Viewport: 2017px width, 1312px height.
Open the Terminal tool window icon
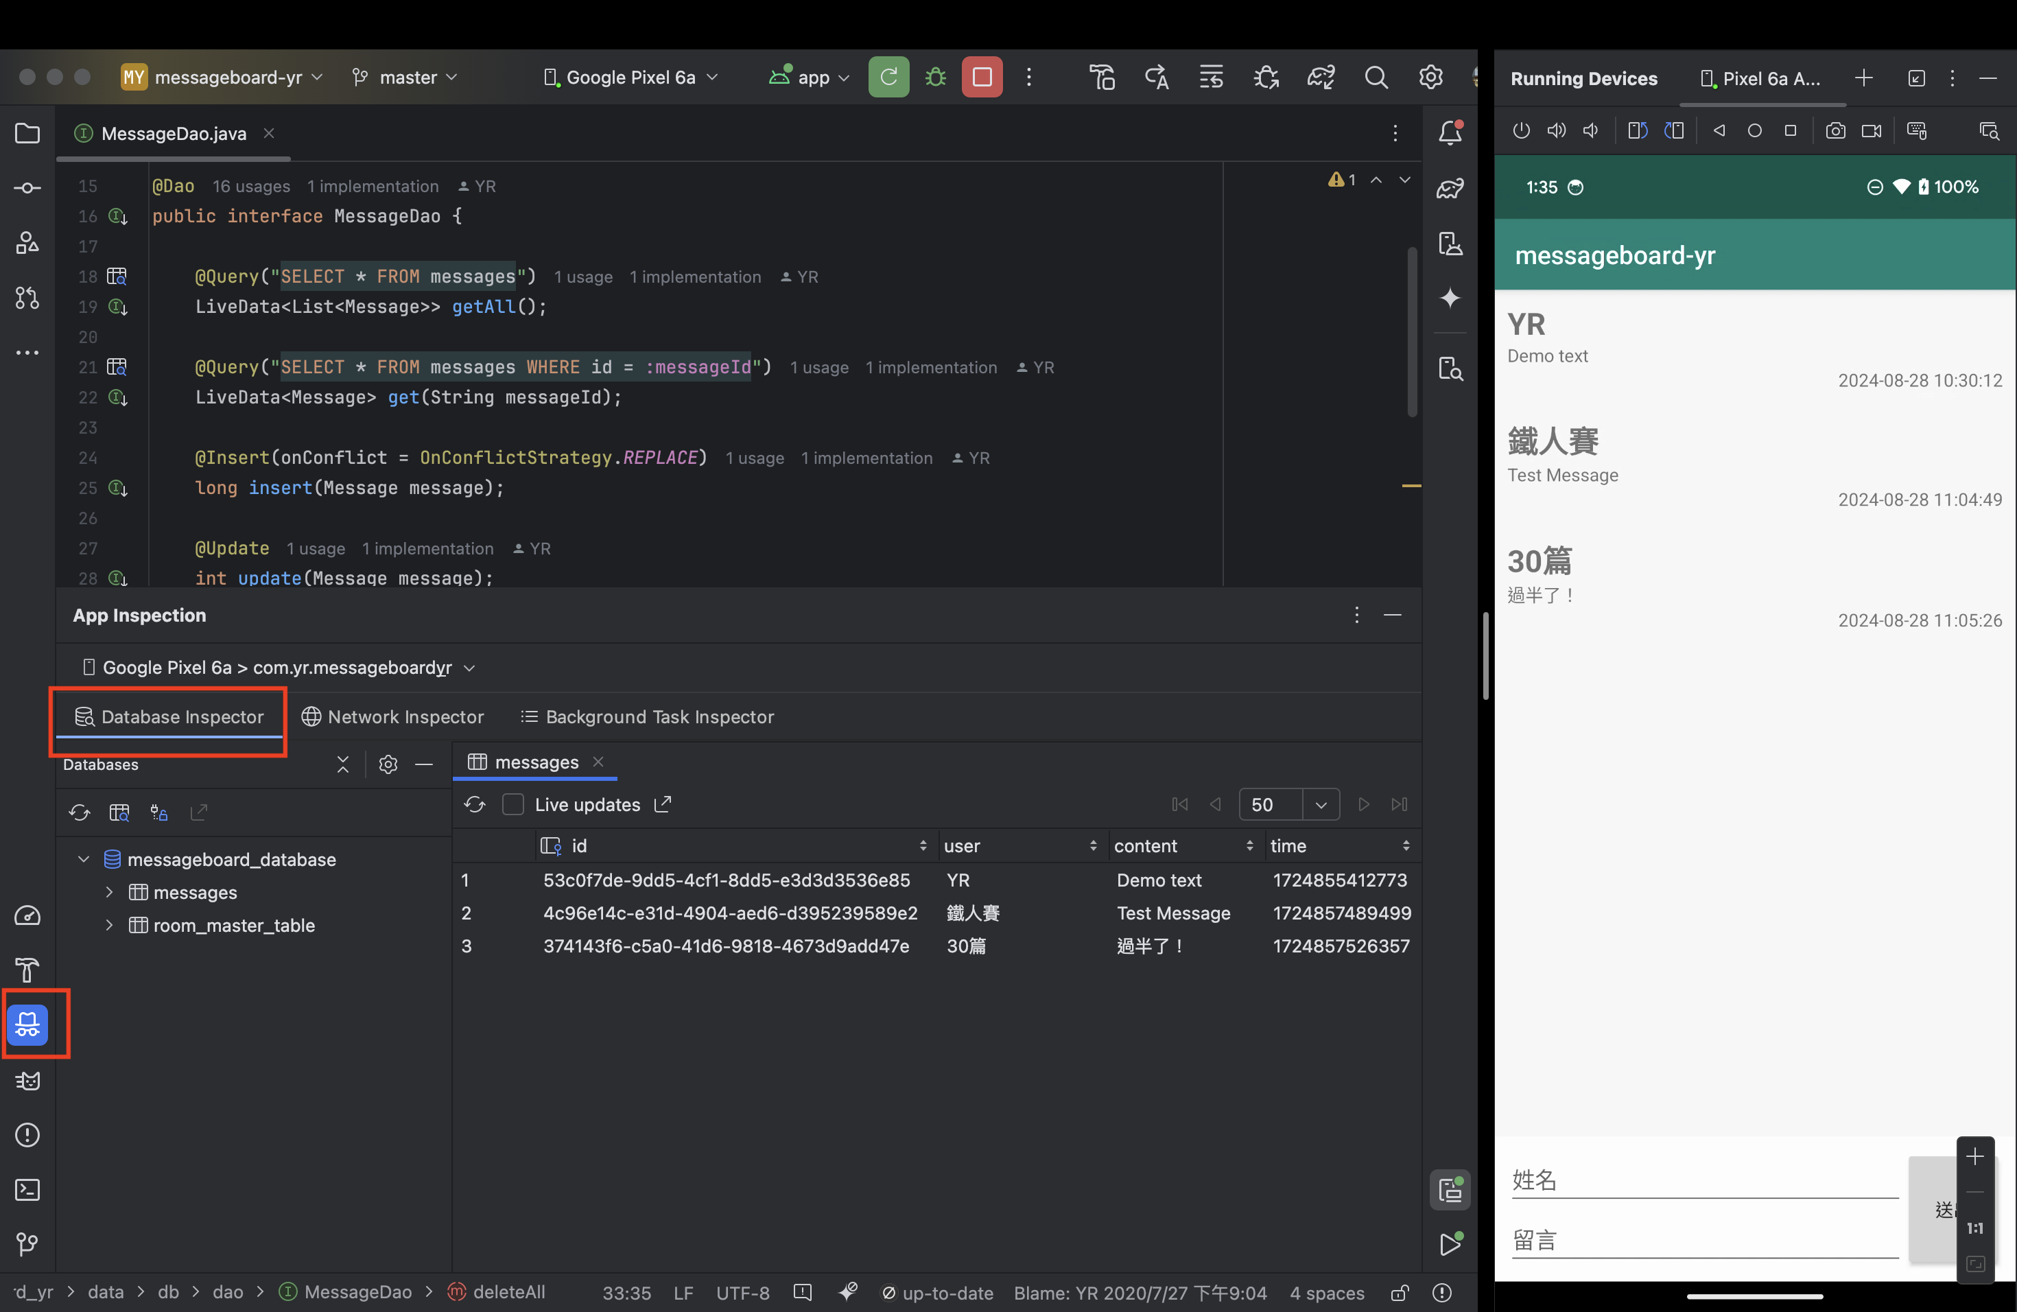click(27, 1190)
